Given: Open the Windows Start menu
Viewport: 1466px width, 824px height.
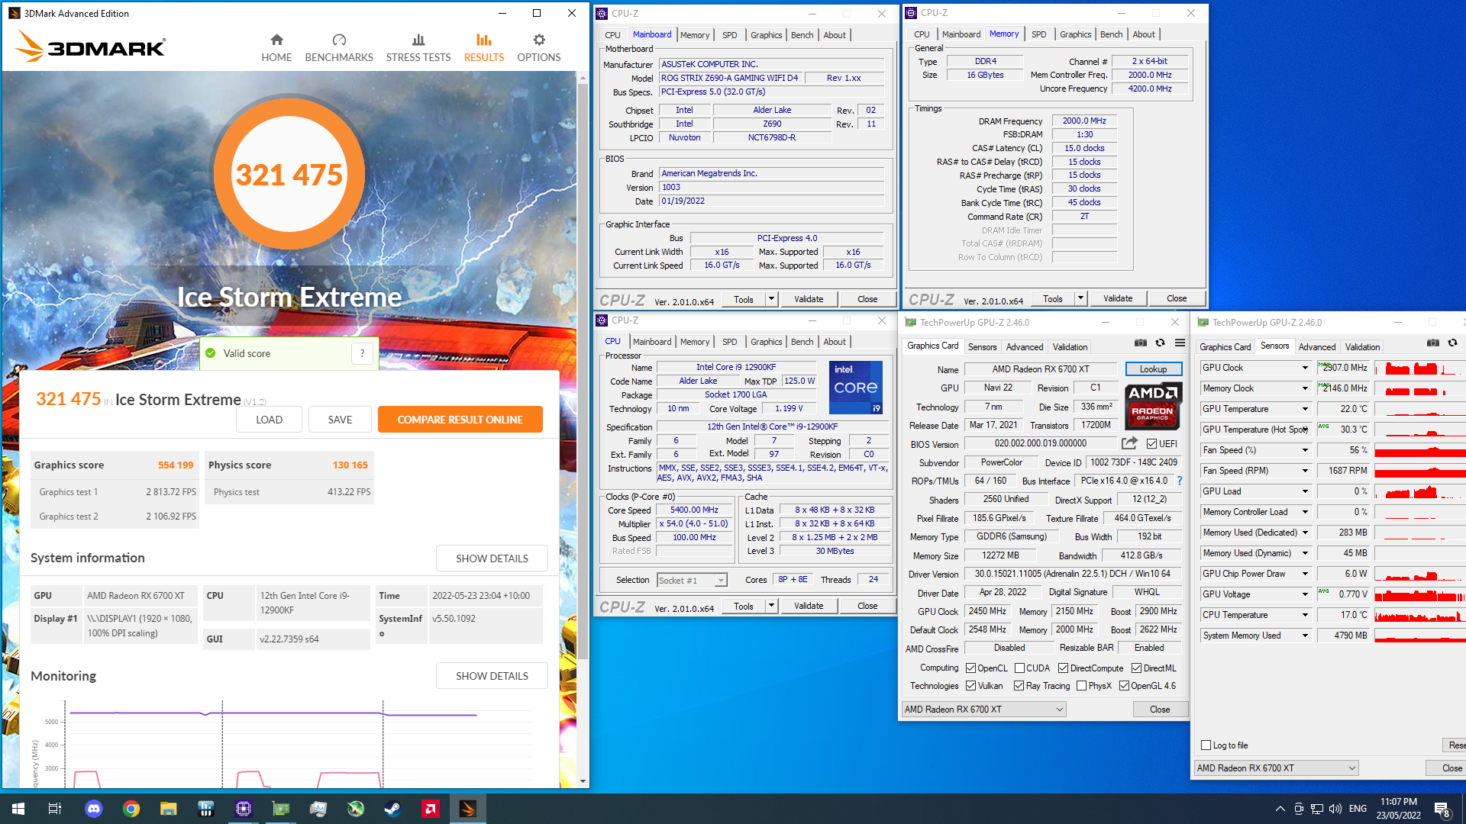Looking at the screenshot, I should coord(18,809).
